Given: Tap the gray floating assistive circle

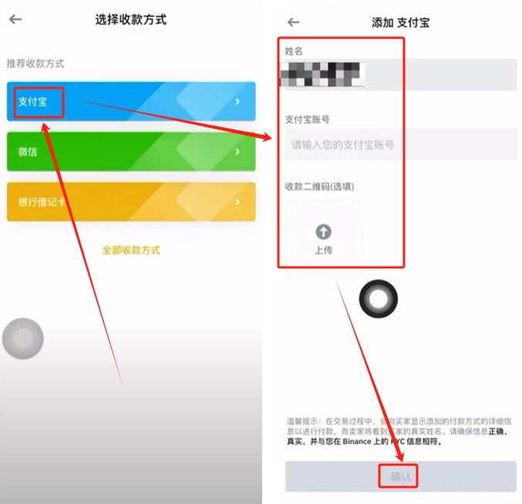Looking at the screenshot, I should (x=23, y=338).
